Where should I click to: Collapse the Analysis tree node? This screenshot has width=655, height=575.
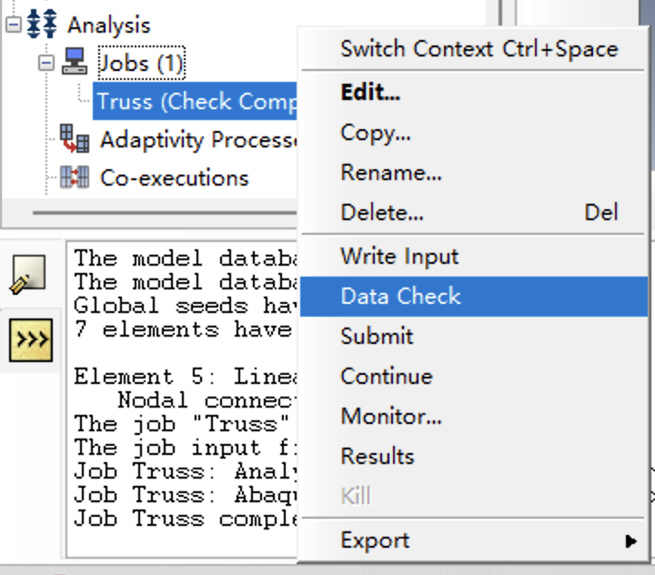13,25
